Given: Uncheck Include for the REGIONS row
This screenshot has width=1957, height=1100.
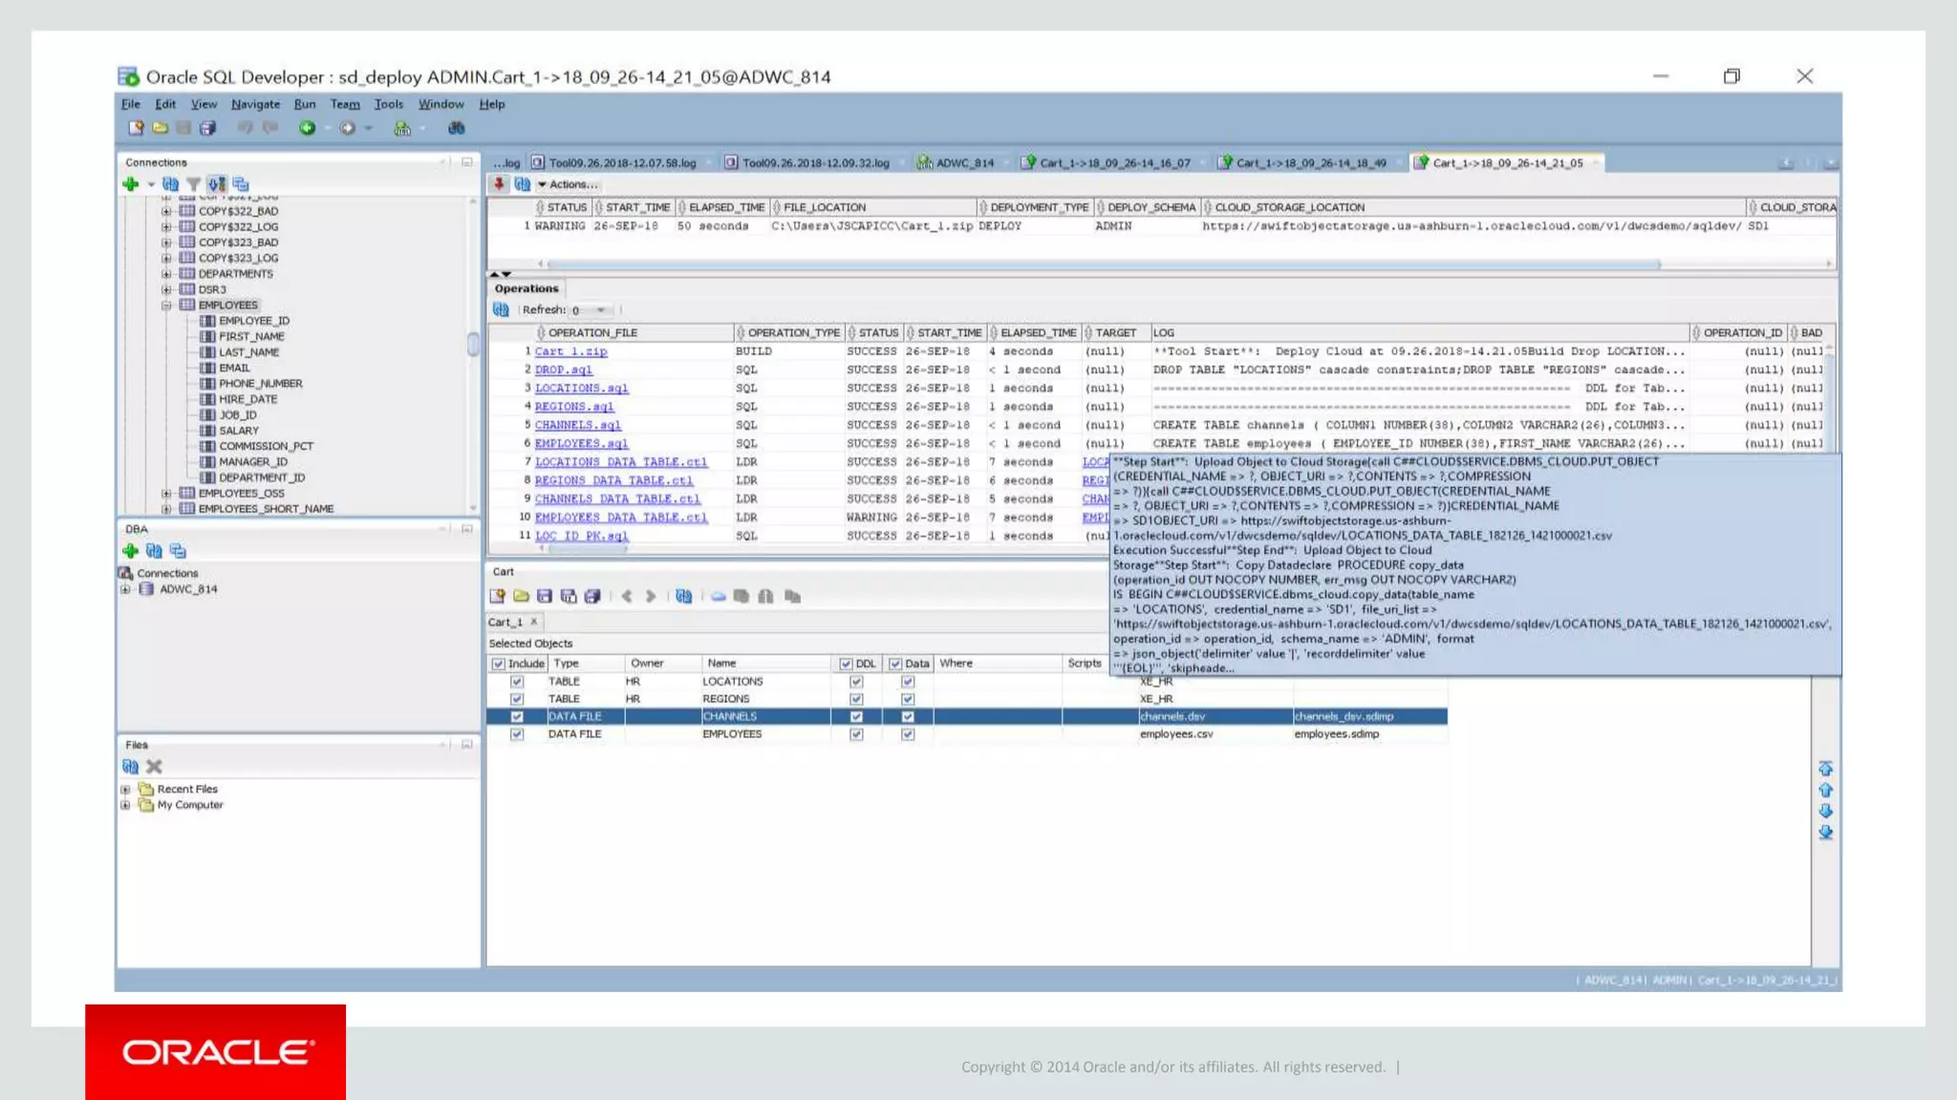Looking at the screenshot, I should tap(517, 699).
